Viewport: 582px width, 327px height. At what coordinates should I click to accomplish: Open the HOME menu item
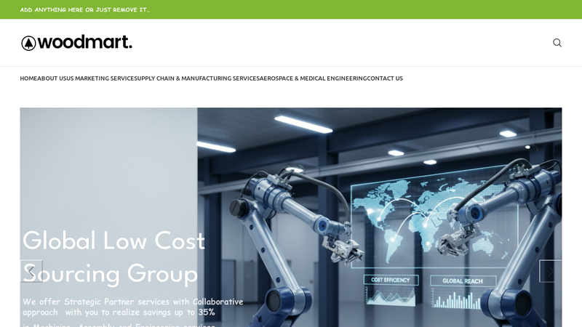[28, 78]
